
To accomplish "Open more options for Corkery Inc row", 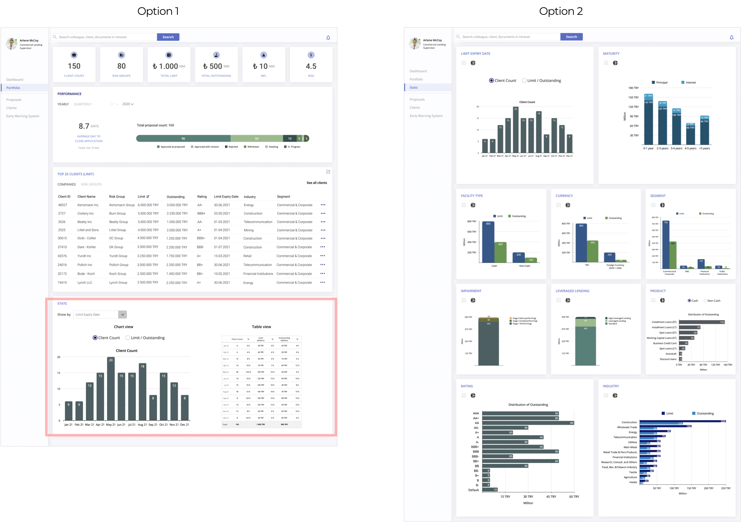I will [x=323, y=213].
